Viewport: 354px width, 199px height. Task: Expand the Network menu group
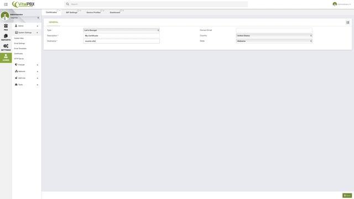click(38, 71)
